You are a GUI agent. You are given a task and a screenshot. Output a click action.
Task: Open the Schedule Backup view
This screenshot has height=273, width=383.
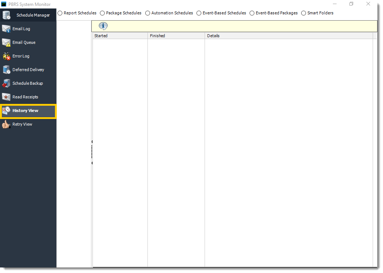coord(28,83)
